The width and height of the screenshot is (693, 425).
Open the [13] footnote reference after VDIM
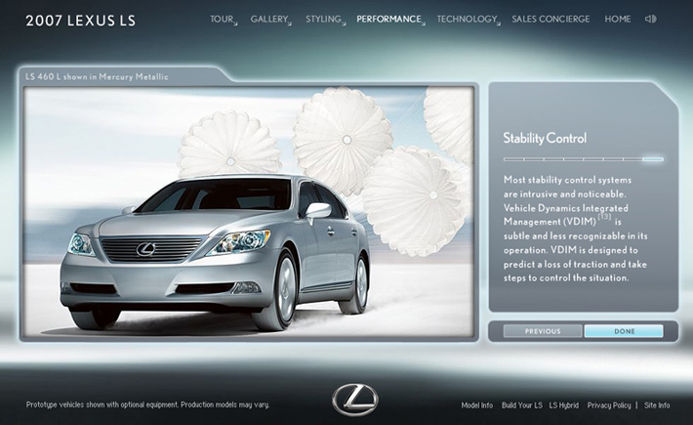[x=604, y=217]
